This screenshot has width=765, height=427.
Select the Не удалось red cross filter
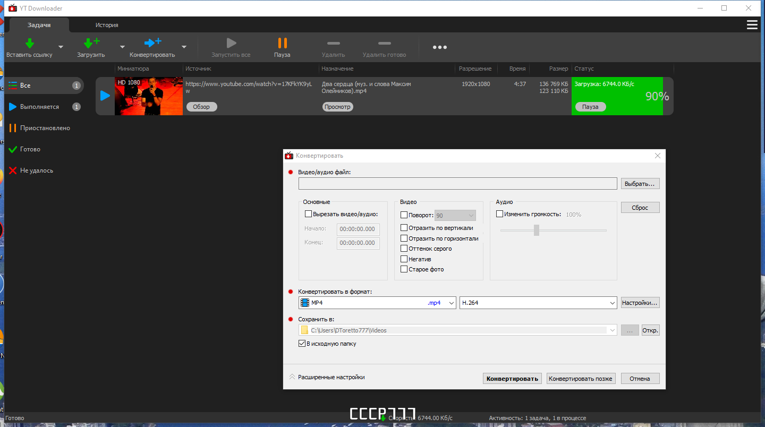[x=13, y=170]
